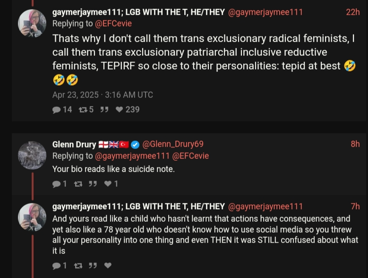Retweet the TEPIRF tweet with 5 retweets
The image size is (368, 278).
(83, 110)
